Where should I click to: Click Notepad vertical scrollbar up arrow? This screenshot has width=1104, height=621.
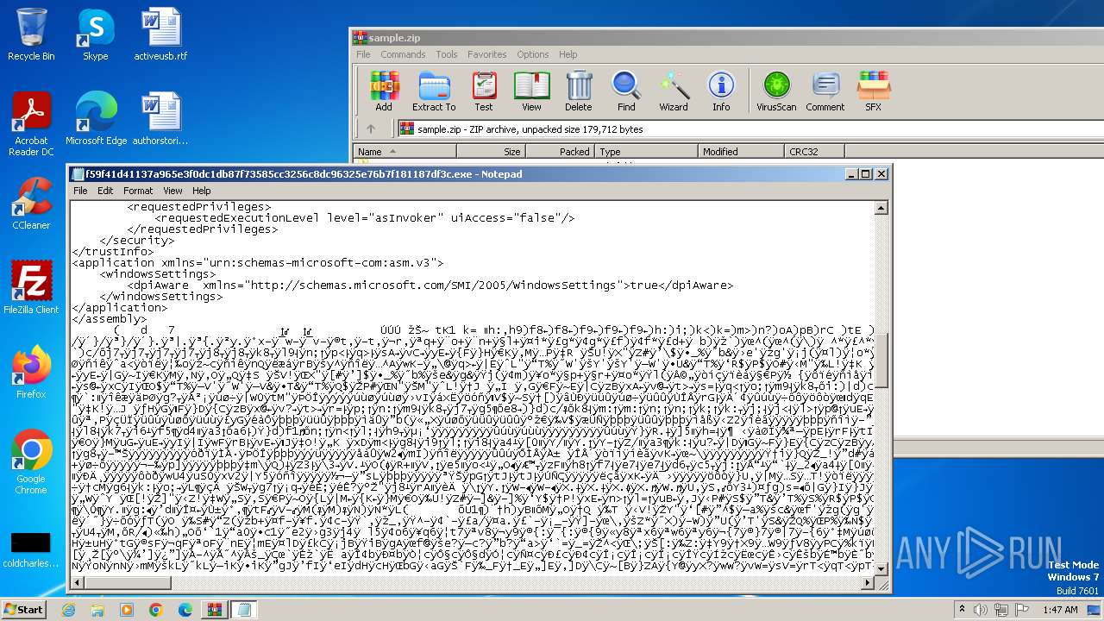click(x=881, y=208)
